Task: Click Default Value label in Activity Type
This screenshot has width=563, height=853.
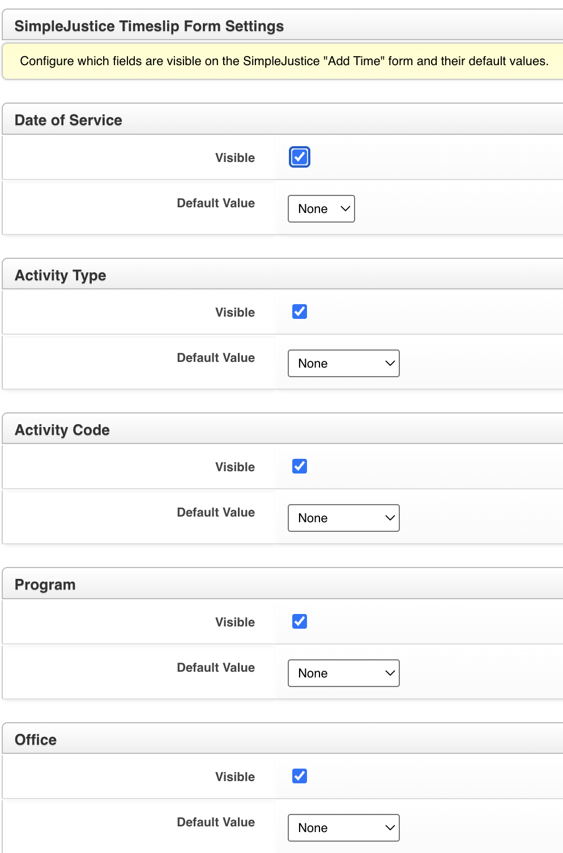Action: pyautogui.click(x=216, y=357)
